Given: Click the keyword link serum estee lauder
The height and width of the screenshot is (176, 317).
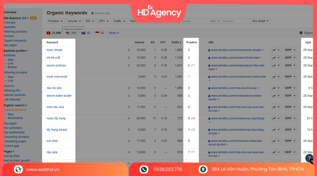Looking at the screenshot, I should [59, 96].
